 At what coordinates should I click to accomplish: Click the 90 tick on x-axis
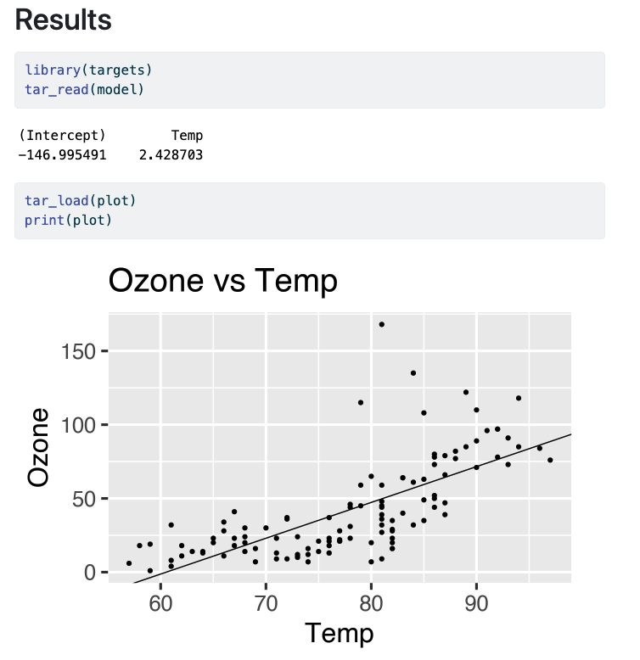tap(476, 603)
